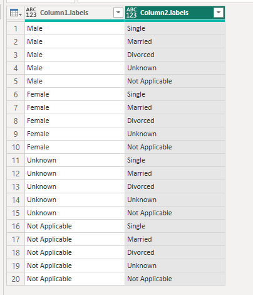Click the Single cell in row 11

click(x=175, y=160)
